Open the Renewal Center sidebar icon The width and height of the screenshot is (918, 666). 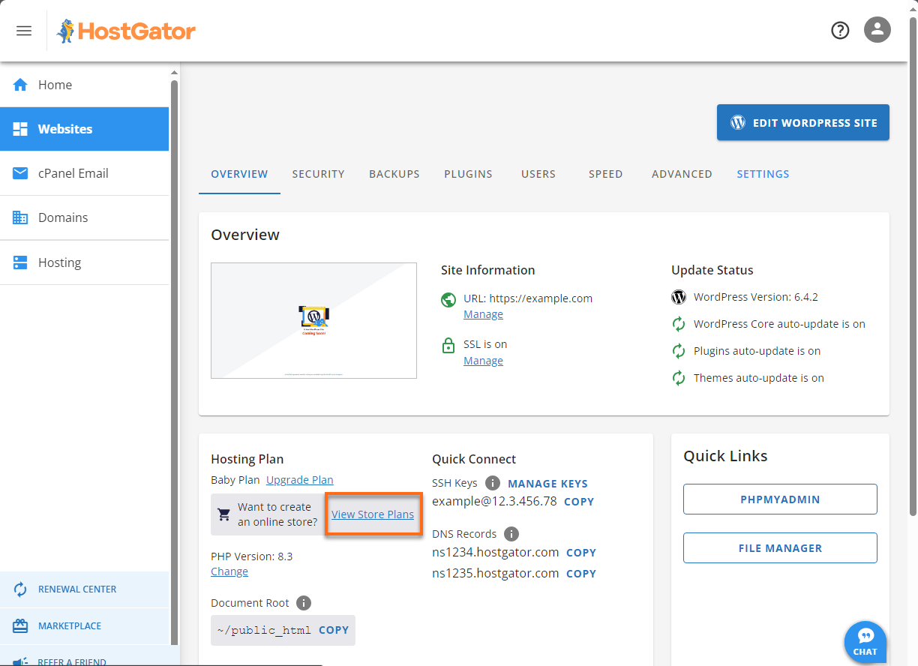tap(19, 589)
